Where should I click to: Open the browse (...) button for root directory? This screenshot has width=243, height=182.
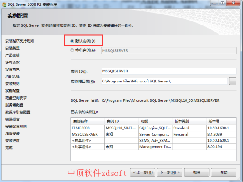(x=232, y=81)
